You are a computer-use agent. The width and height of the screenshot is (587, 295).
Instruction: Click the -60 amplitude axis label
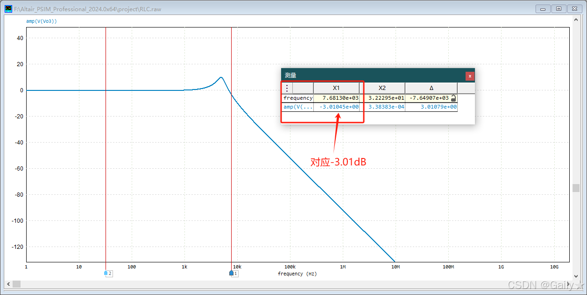tap(18, 169)
